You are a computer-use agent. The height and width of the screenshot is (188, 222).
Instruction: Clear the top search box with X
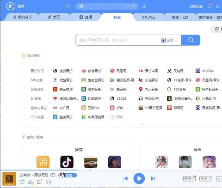coord(128,6)
